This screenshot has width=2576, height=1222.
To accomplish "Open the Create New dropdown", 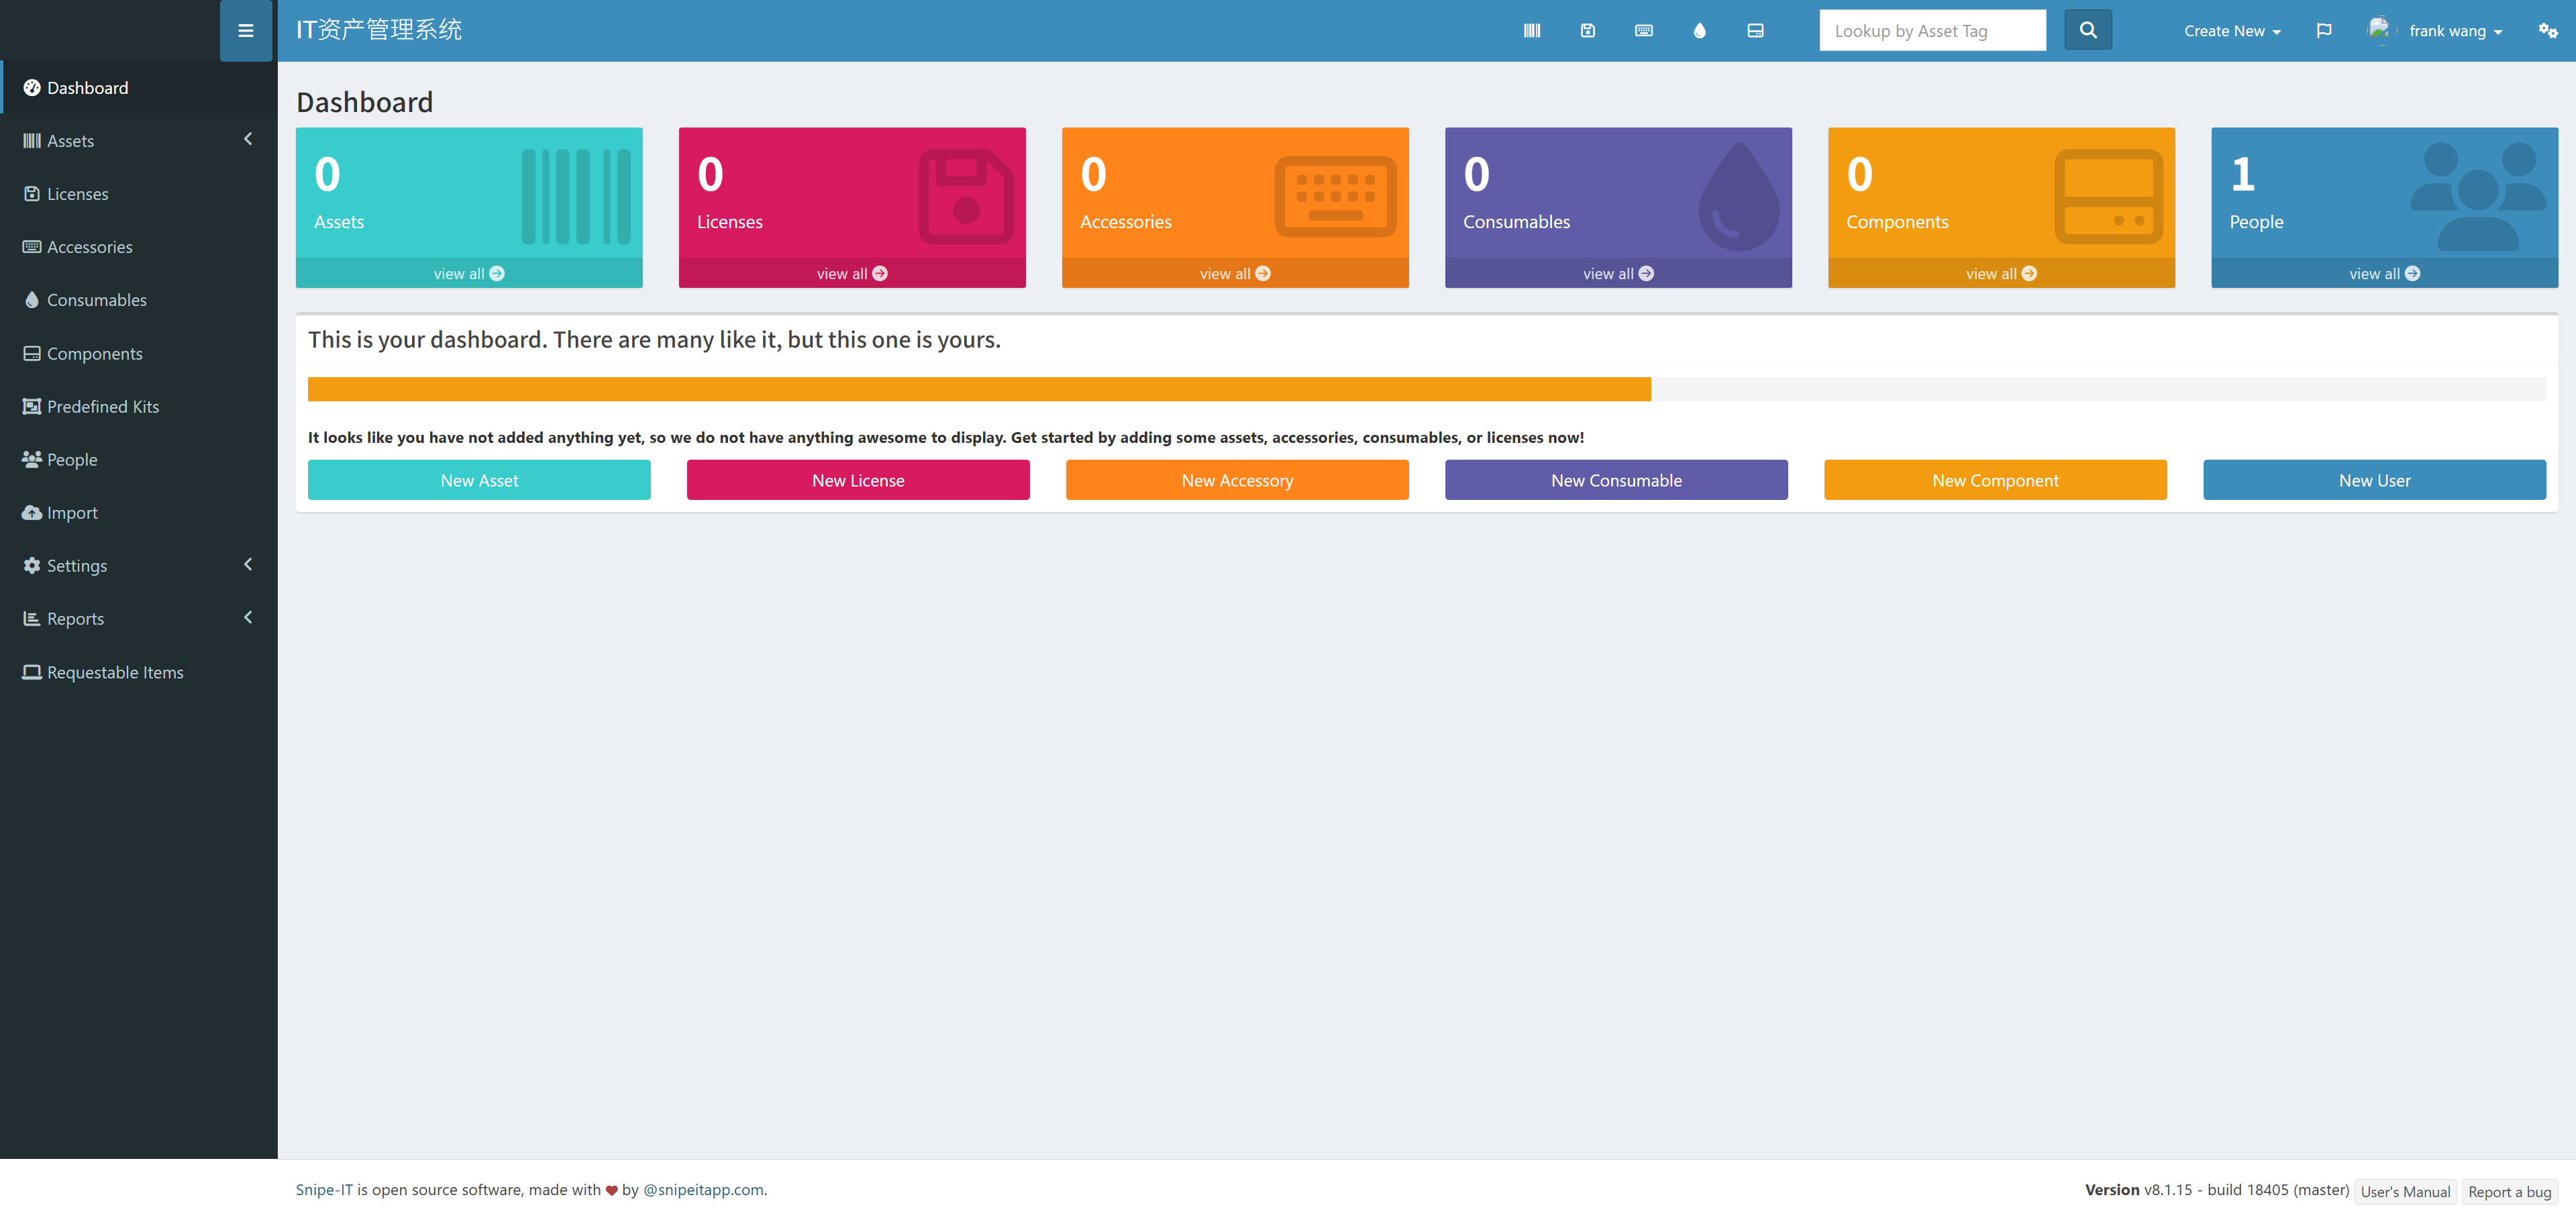I will (x=2232, y=31).
